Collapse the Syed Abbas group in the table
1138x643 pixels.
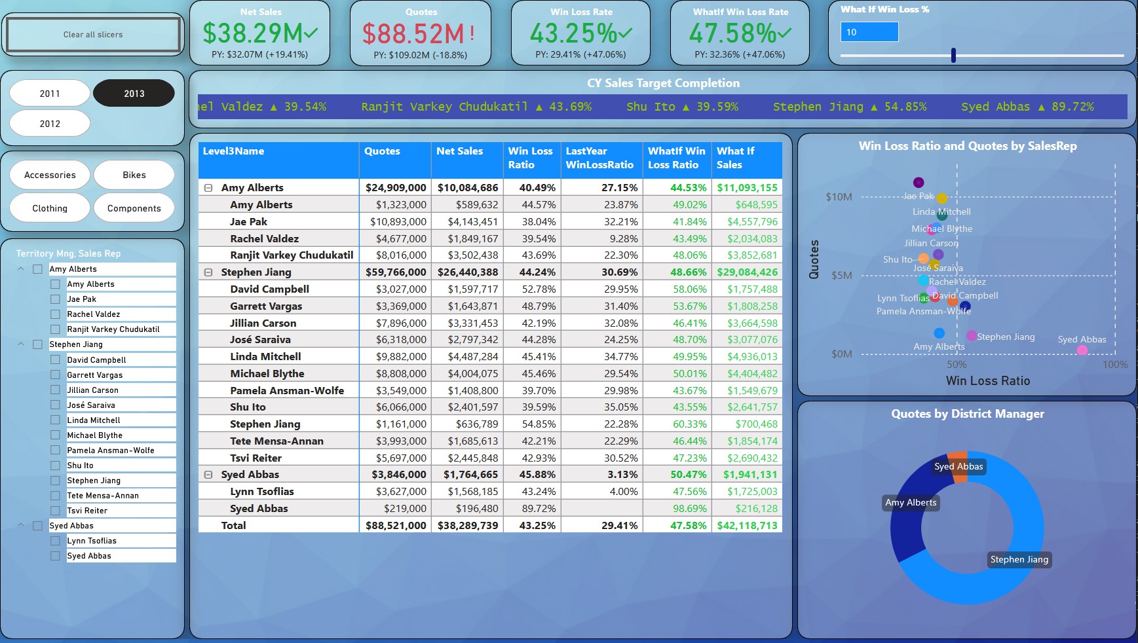208,475
